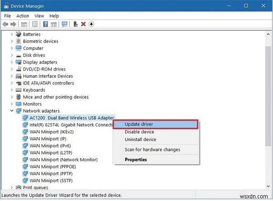The height and width of the screenshot is (201, 273).
Task: Collapse the Network adapters category
Action: 12,111
